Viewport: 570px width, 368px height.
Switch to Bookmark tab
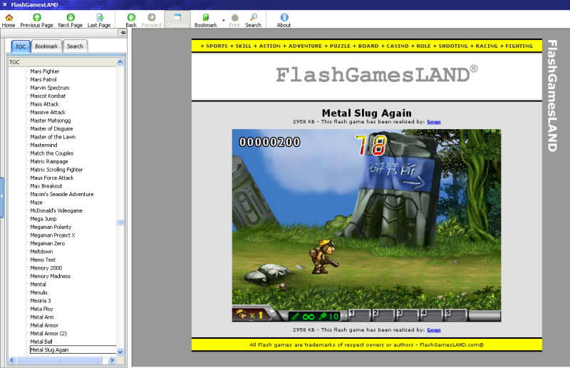(46, 46)
